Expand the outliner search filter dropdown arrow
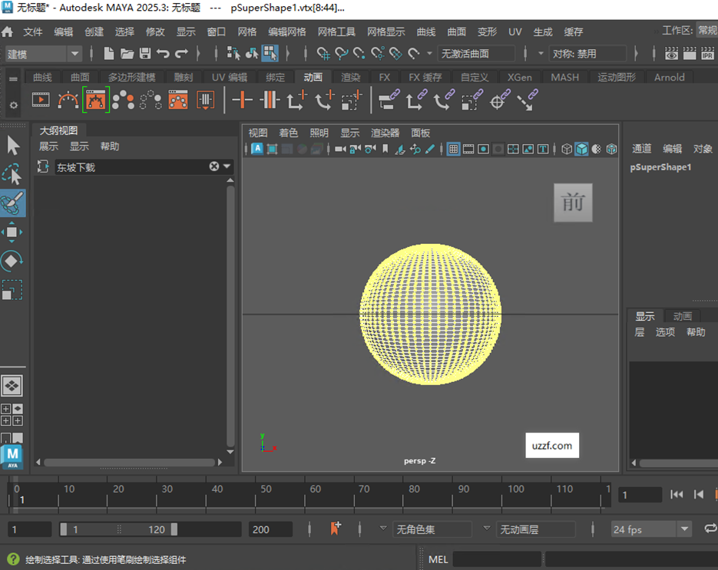 tap(227, 166)
